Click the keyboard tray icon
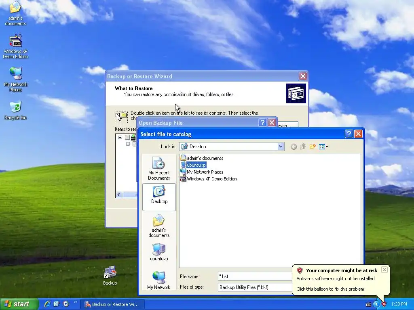This screenshot has height=310, width=414. [x=369, y=304]
